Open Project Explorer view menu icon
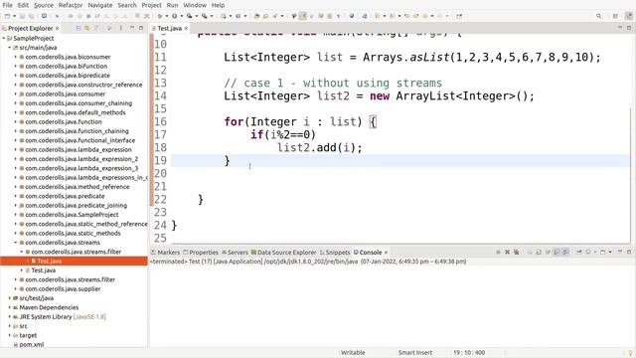This screenshot has height=358, width=636. (120, 28)
